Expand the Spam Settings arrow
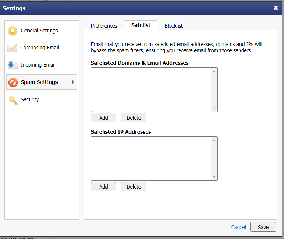The height and width of the screenshot is (239, 284). [x=73, y=82]
